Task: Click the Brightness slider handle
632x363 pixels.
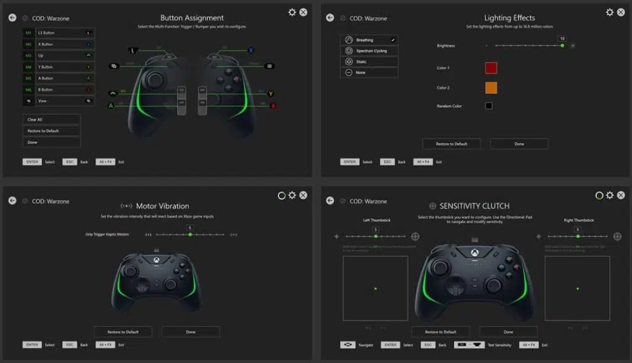Action: [x=562, y=46]
